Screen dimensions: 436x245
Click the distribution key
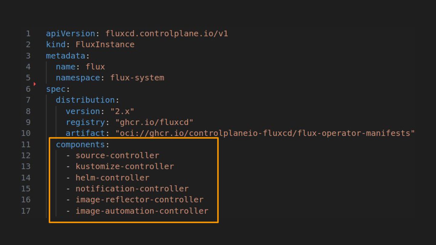pos(85,100)
